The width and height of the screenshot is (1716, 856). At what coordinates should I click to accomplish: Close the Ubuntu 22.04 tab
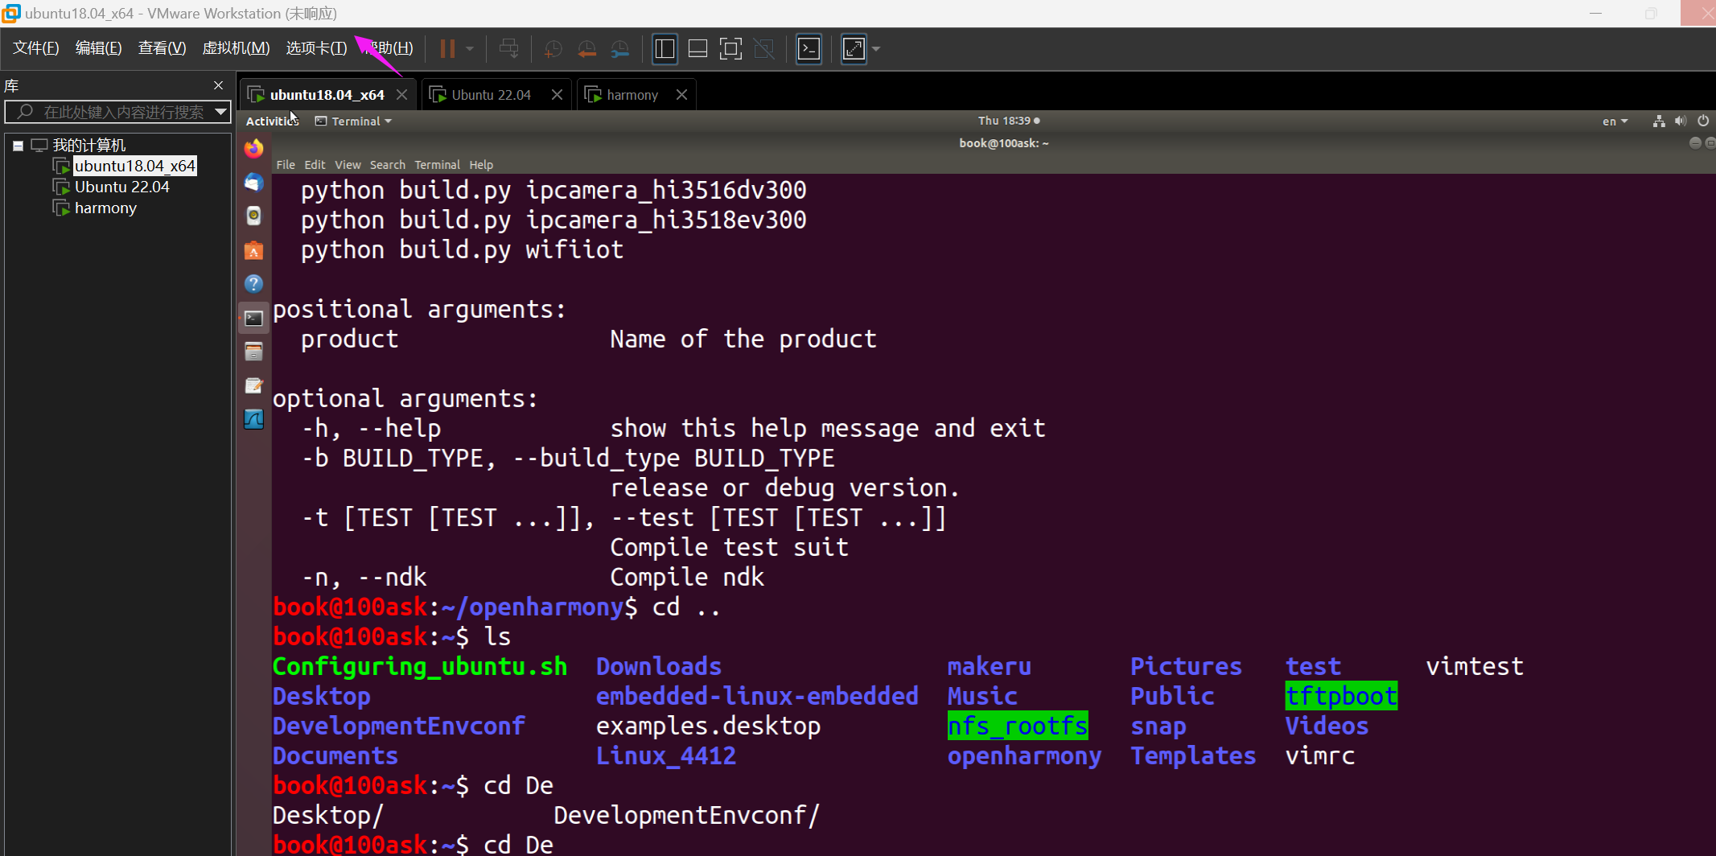click(x=557, y=95)
